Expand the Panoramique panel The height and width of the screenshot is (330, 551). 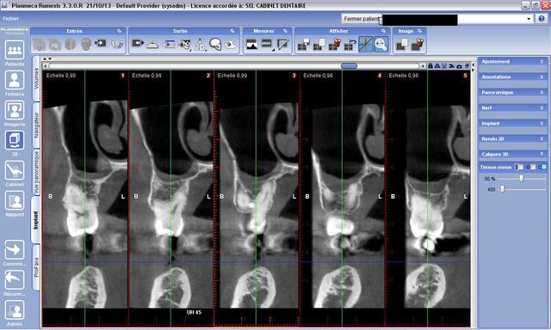pos(513,92)
